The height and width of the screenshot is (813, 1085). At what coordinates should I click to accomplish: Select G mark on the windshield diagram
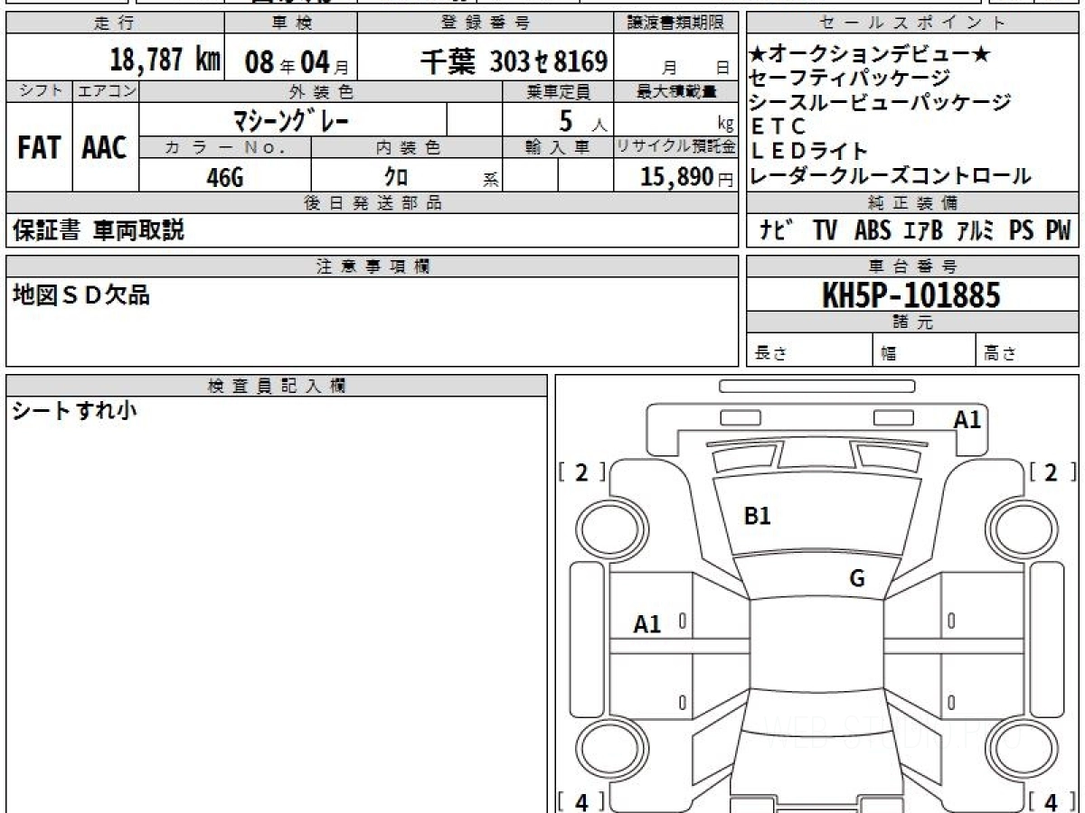[857, 579]
